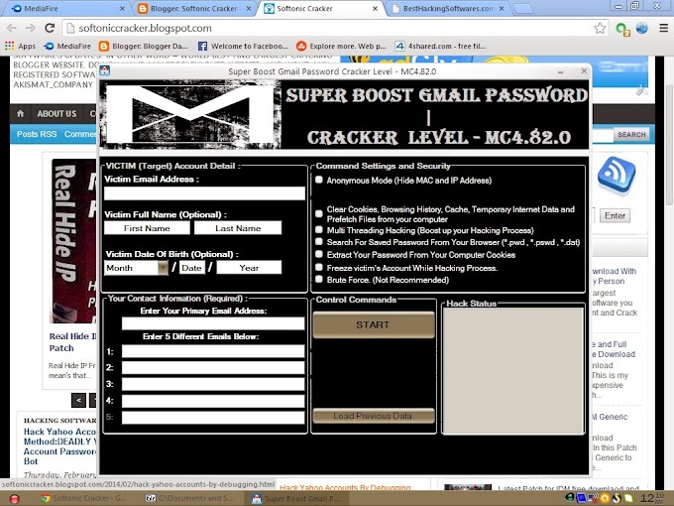Check Clear Cookies, Browsing History option
Viewport: 674px width, 506px height.
[x=319, y=213]
